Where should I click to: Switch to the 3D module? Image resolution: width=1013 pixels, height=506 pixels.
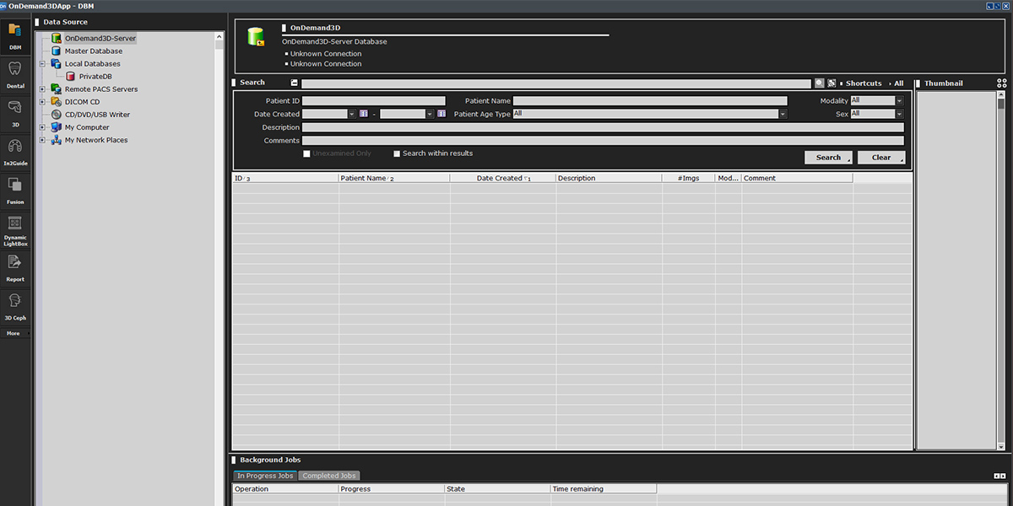pyautogui.click(x=15, y=111)
